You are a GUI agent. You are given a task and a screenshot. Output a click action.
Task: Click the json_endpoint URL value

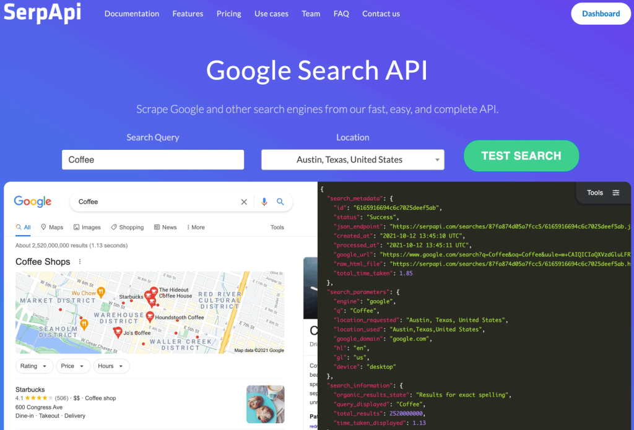(x=510, y=226)
